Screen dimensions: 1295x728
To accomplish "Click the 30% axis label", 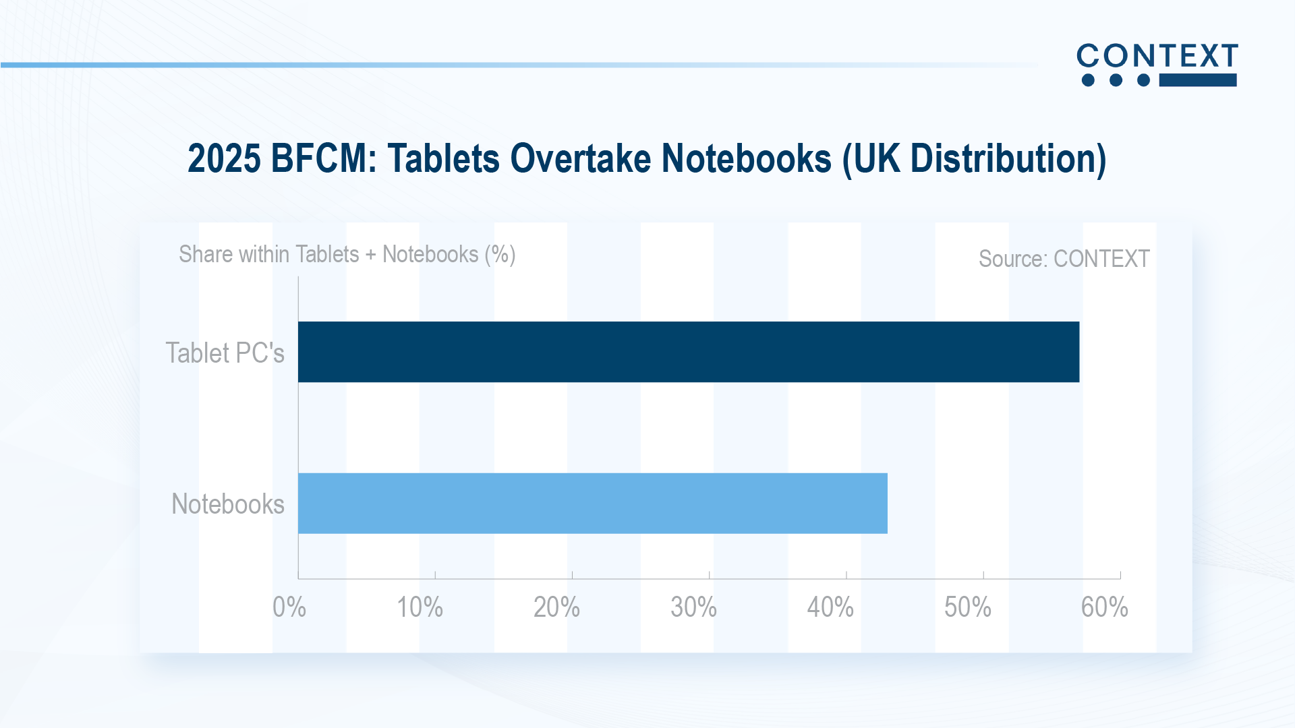I will (x=693, y=607).
